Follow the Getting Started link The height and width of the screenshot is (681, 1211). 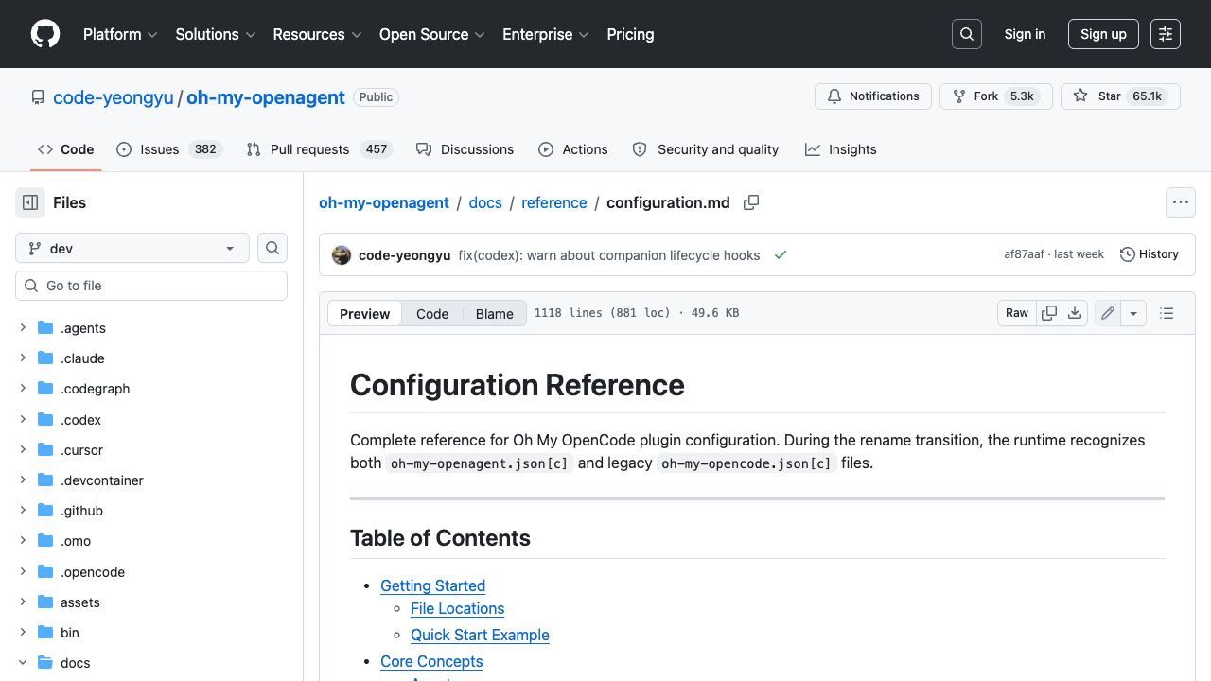tap(432, 585)
